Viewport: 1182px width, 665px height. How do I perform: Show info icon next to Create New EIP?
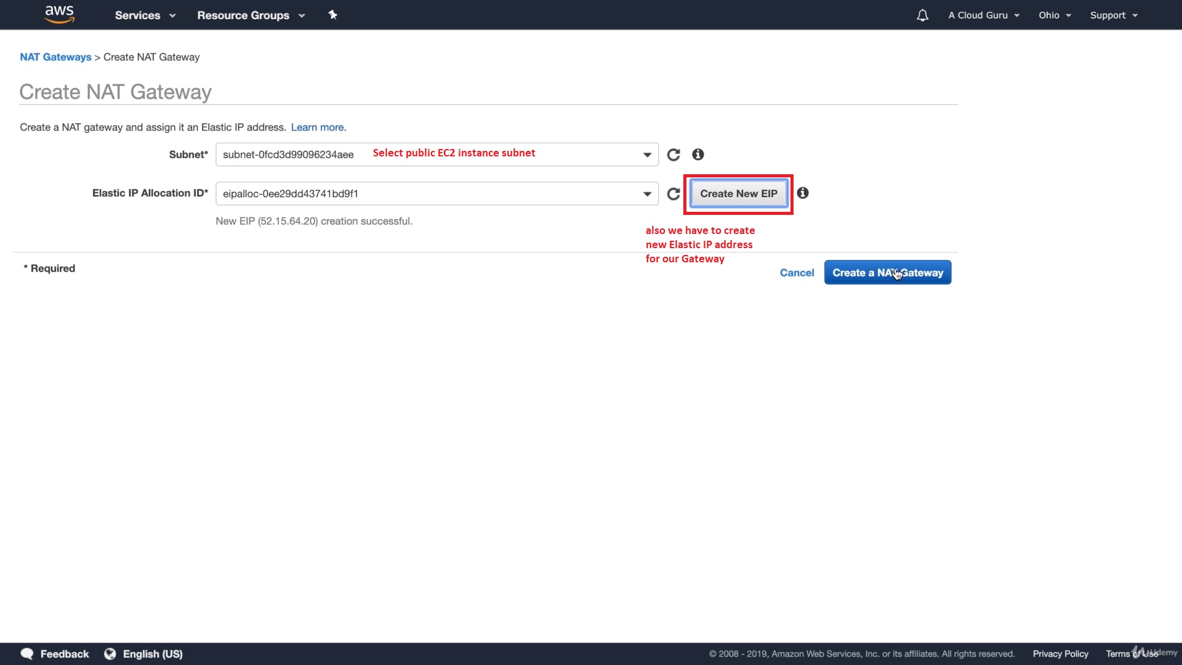click(803, 193)
